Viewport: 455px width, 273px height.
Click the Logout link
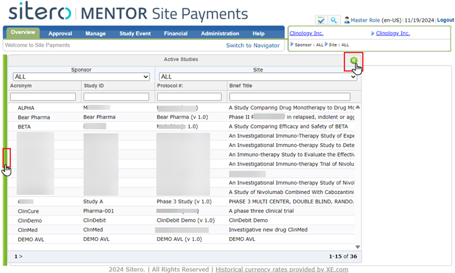click(x=445, y=20)
